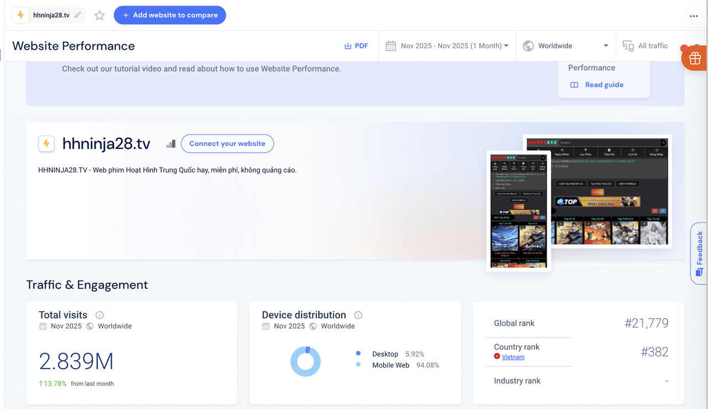The image size is (708, 409).
Task: Star hhninja28.tv as a favorite
Action: pos(100,15)
